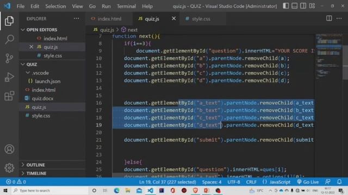Open style.css in QUIZ folder tree

tap(41, 116)
